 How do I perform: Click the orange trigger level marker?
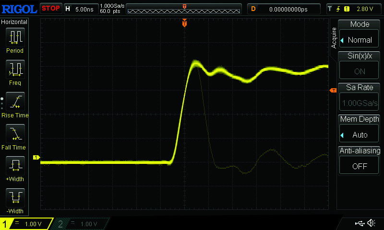point(332,91)
